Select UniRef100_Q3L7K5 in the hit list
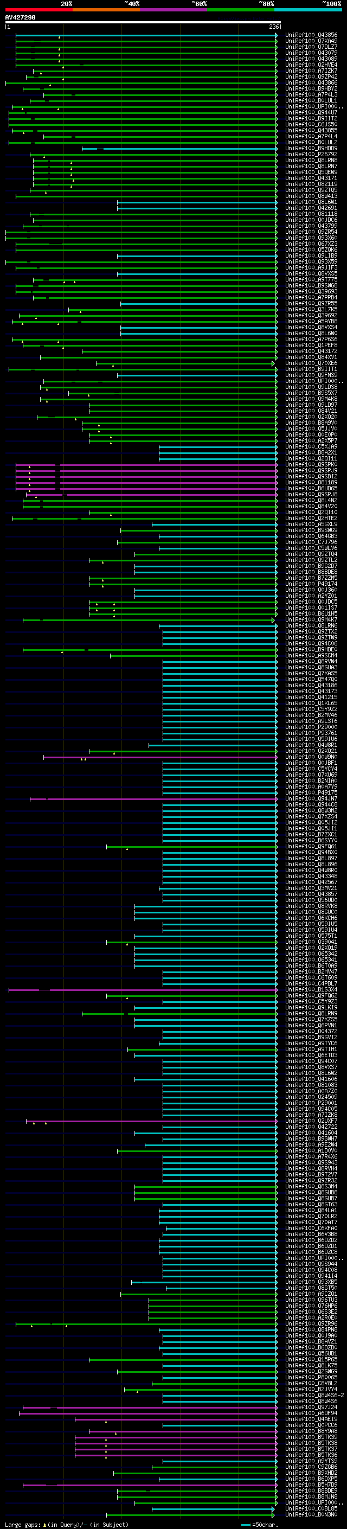347x1529 pixels. (311, 310)
